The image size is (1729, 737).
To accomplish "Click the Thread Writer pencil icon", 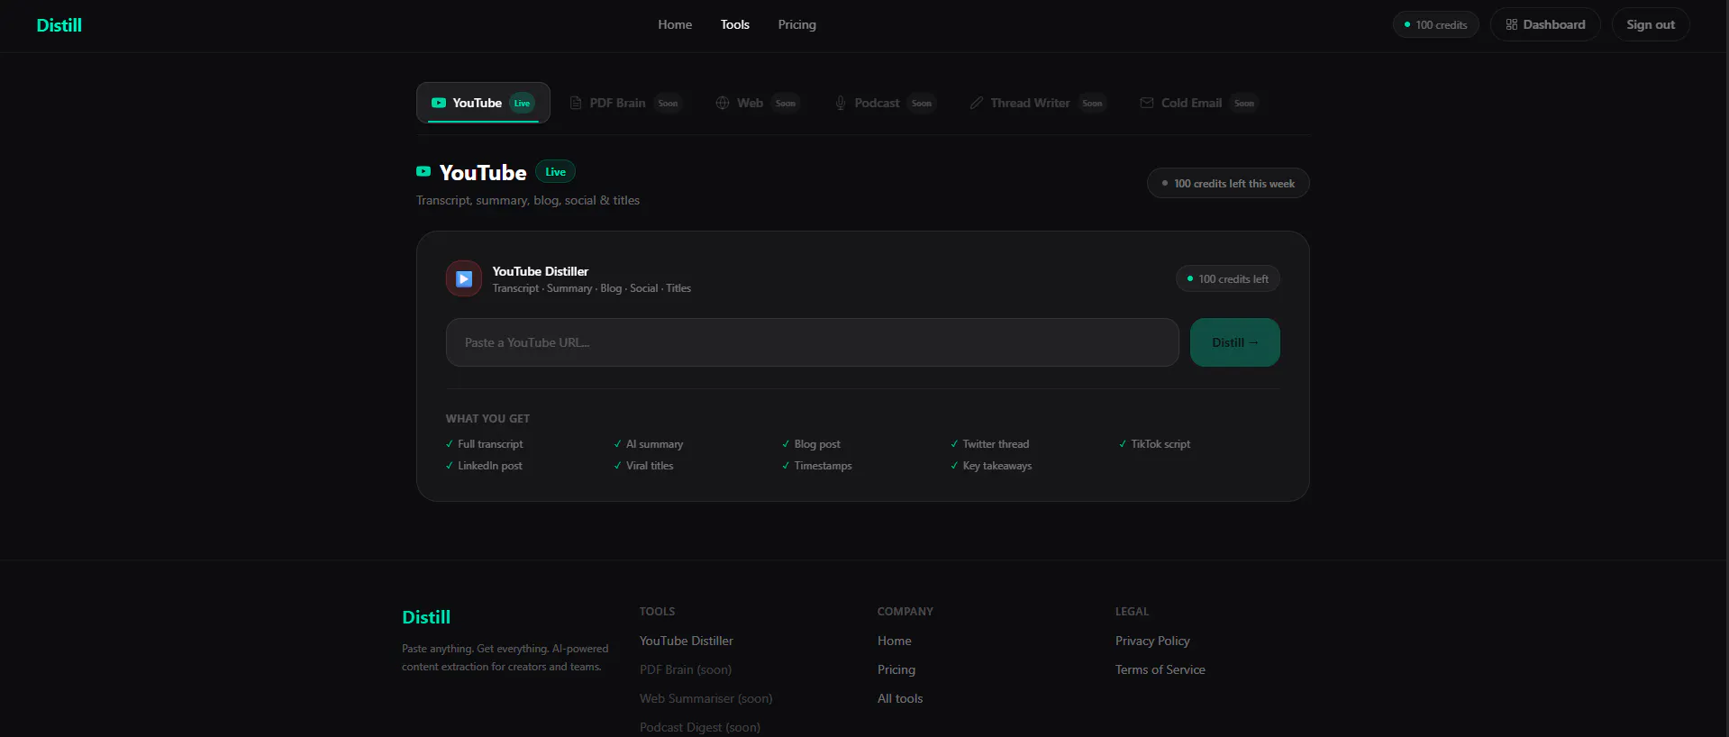I will coord(977,103).
